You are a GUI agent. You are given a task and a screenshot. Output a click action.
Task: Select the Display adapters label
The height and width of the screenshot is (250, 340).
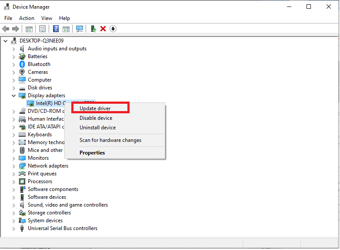47,95
